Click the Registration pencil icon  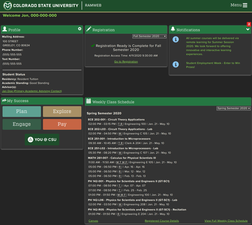point(89,29)
